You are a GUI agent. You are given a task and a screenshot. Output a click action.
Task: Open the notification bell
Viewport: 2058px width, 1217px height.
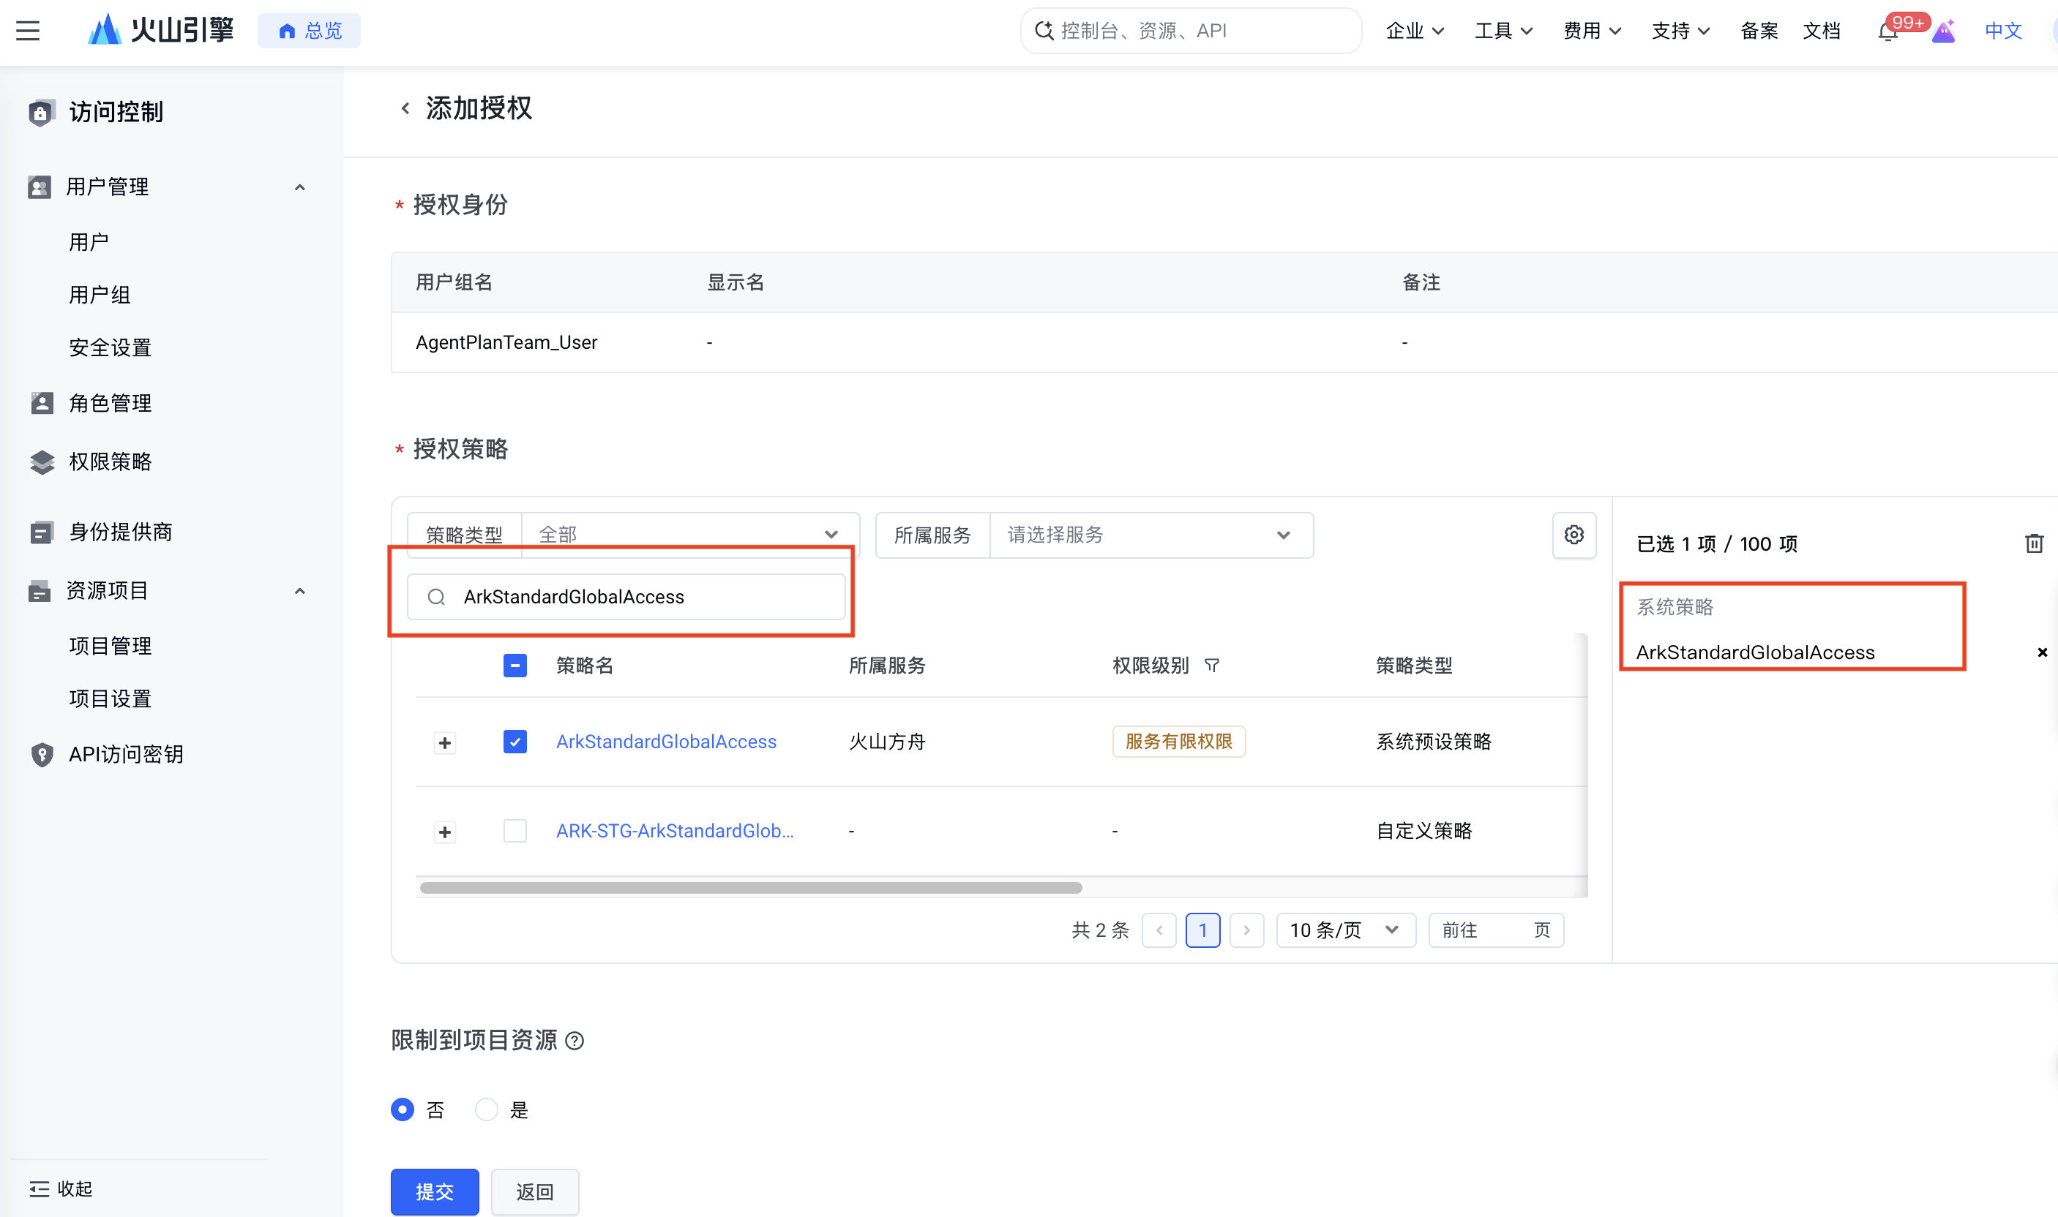click(x=1887, y=31)
